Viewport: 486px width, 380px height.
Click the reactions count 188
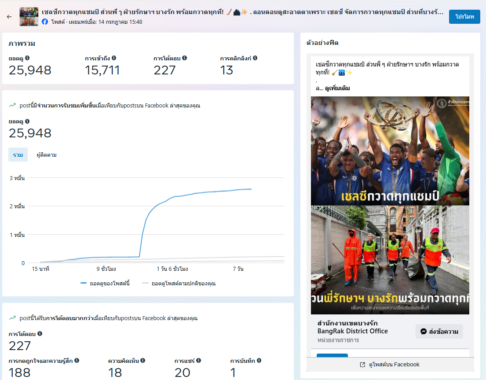click(x=19, y=373)
